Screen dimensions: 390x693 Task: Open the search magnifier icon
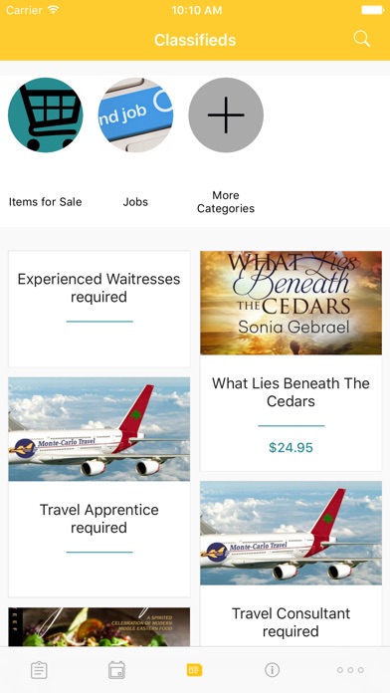pyautogui.click(x=362, y=40)
